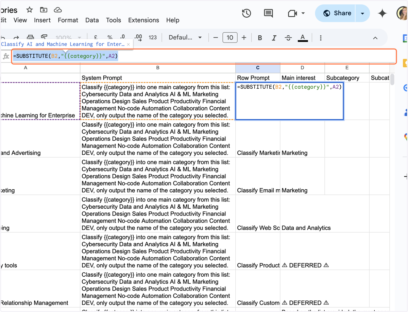Decrease decimal places
This screenshot has height=312, width=408.
point(123,37)
